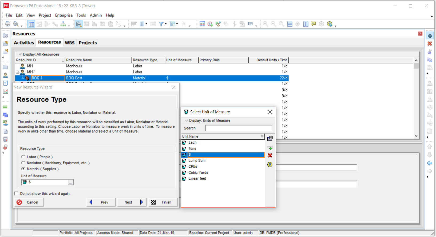
Task: Expand the Display: Units of Measure menu
Action: [x=187, y=120]
